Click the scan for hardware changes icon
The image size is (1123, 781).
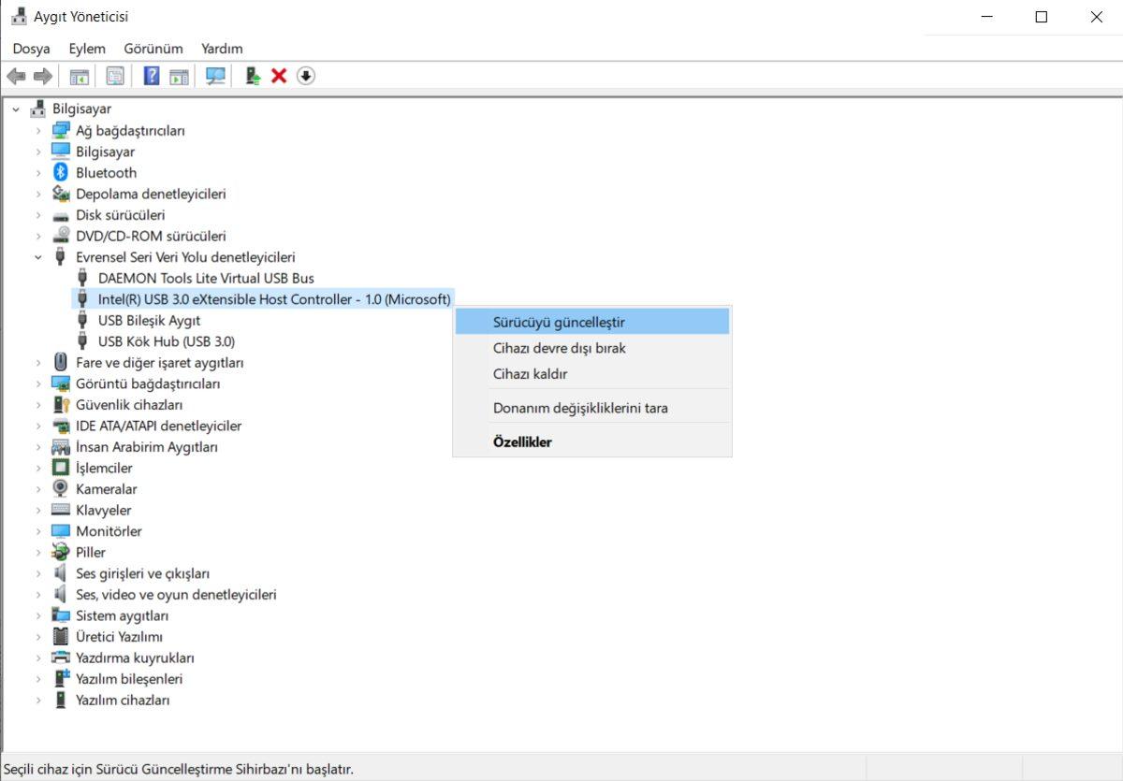click(x=216, y=76)
